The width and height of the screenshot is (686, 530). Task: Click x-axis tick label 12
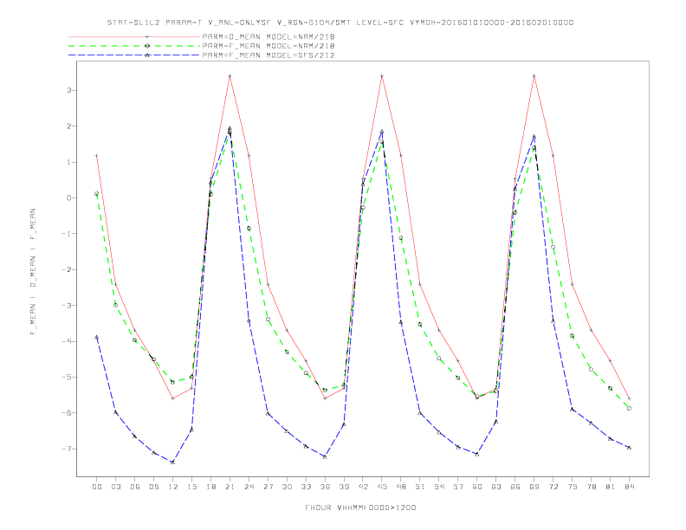click(173, 487)
